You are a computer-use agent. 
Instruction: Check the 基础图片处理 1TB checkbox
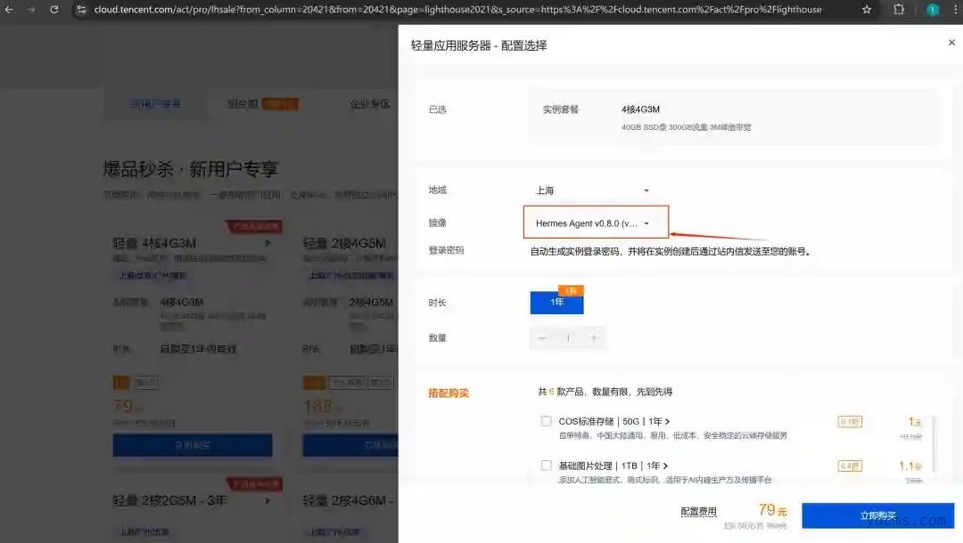coord(547,466)
